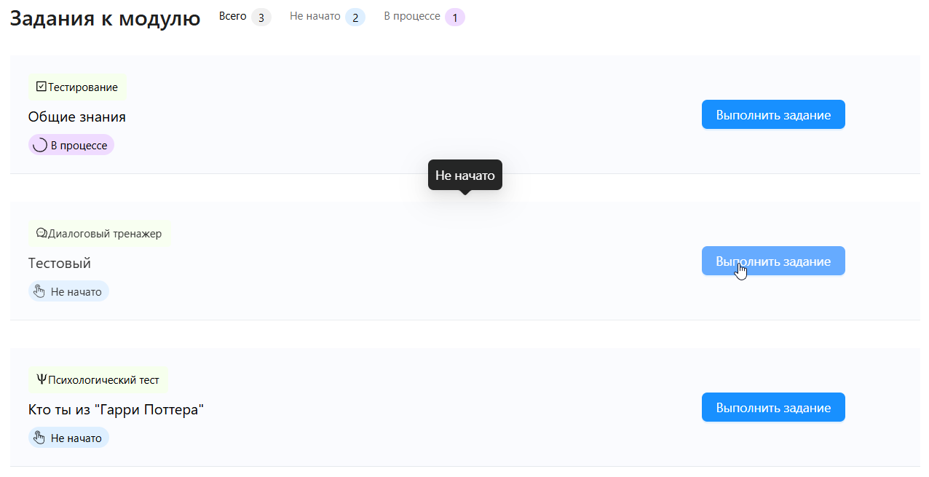Select the Всего filter tab
This screenshot has height=477, width=929.
(233, 16)
